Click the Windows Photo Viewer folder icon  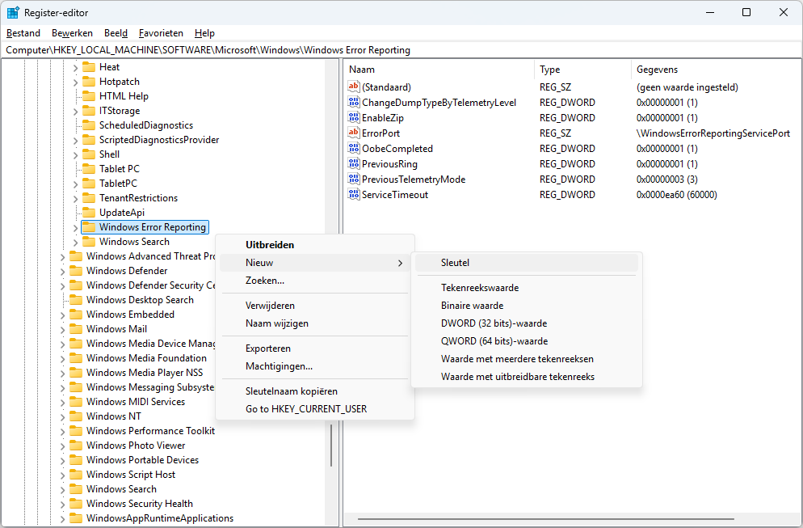(76, 446)
